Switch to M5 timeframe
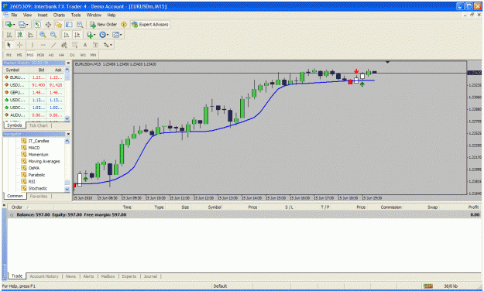Image resolution: width=484 pixels, height=291 pixels. click(x=19, y=55)
